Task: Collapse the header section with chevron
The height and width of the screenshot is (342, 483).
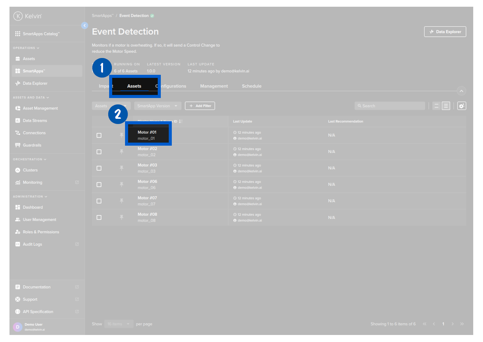Action: [461, 91]
